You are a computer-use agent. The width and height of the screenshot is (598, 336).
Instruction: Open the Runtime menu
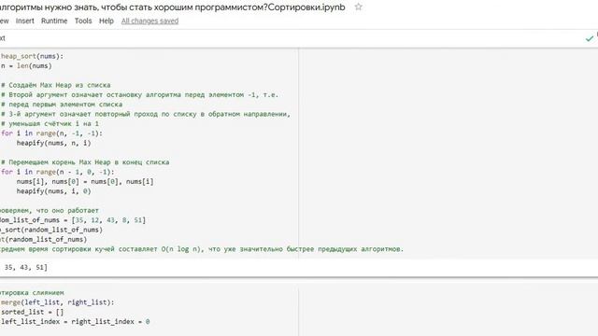click(x=54, y=21)
